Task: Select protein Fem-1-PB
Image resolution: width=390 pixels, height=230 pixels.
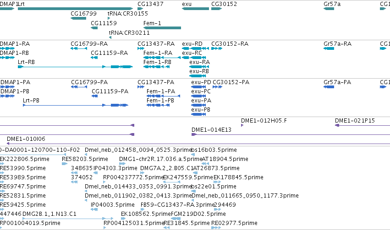Action: 160,101
